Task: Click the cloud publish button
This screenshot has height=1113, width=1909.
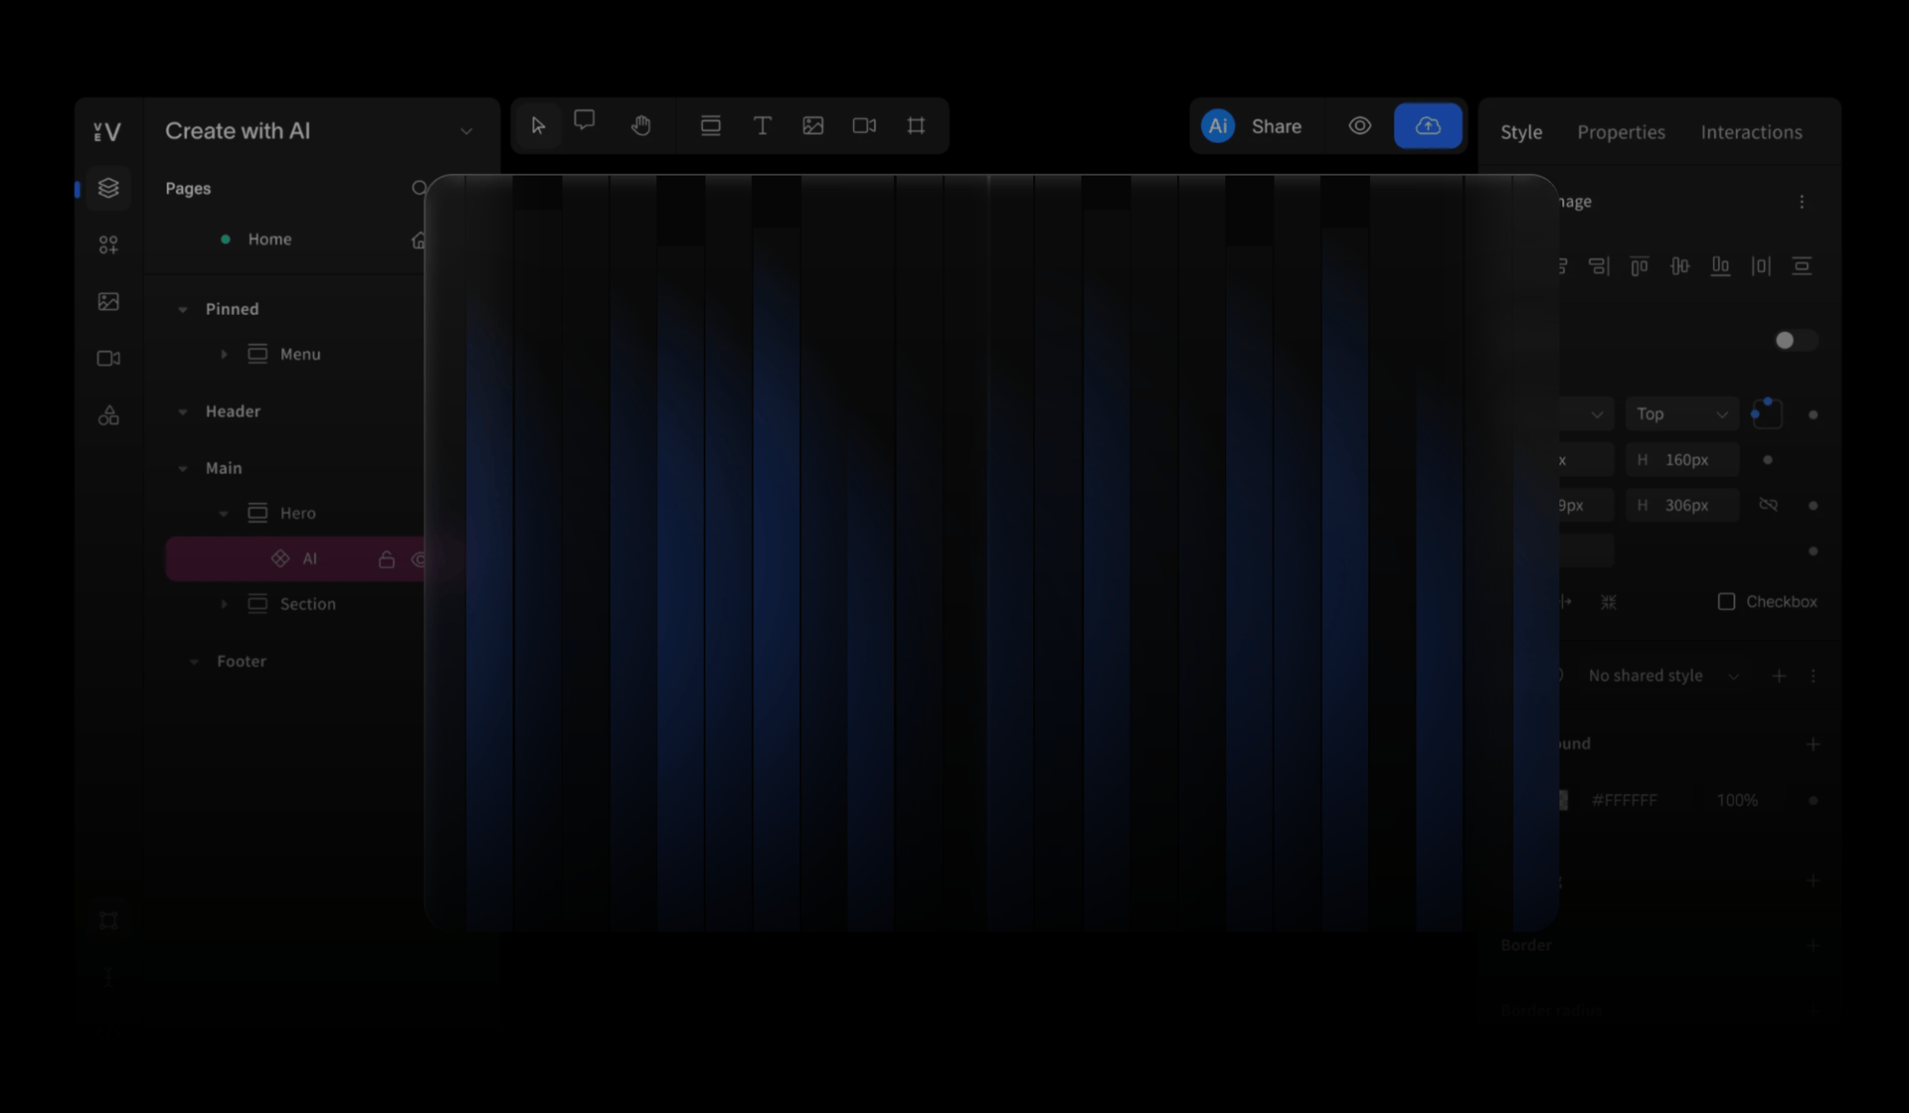Action: tap(1428, 126)
